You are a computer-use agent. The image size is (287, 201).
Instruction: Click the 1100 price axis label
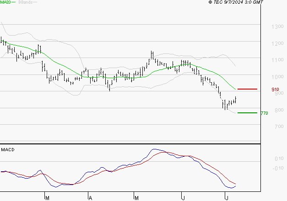click(277, 60)
